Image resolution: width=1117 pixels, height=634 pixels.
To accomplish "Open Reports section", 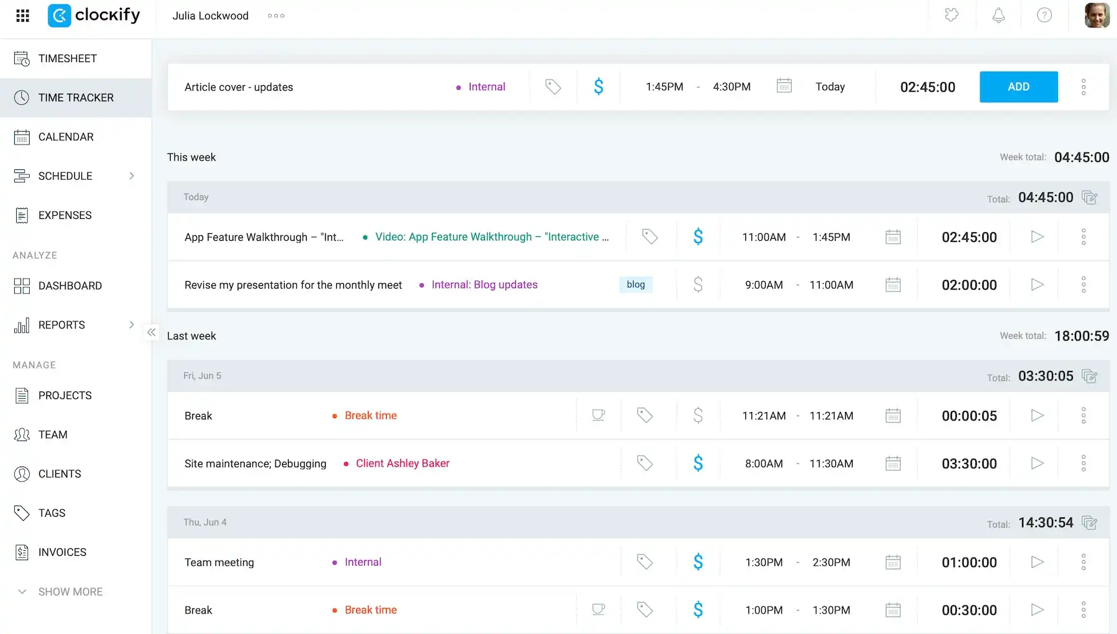I will pos(61,324).
